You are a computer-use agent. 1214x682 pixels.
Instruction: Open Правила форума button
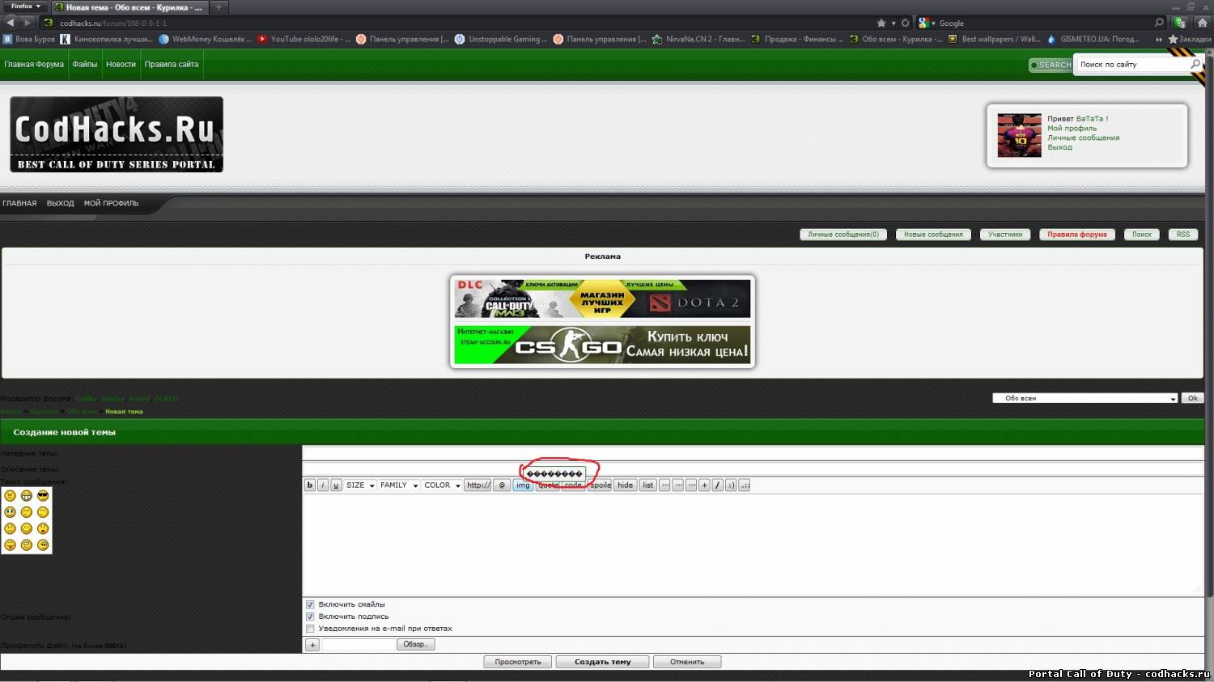(1077, 235)
